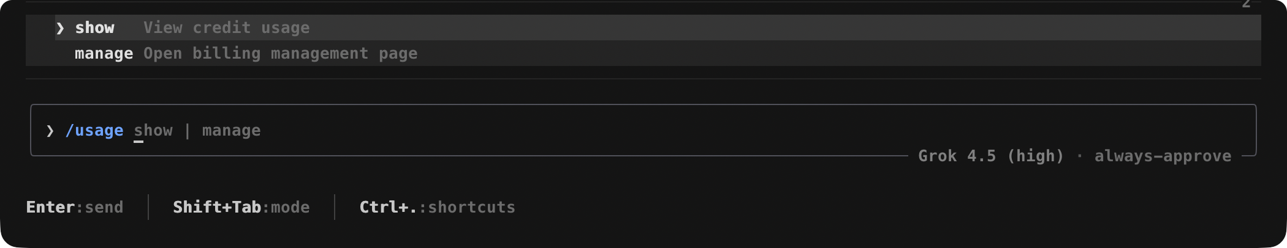Click the prompt chevron inside the input box
The height and width of the screenshot is (248, 1287).
click(x=50, y=131)
